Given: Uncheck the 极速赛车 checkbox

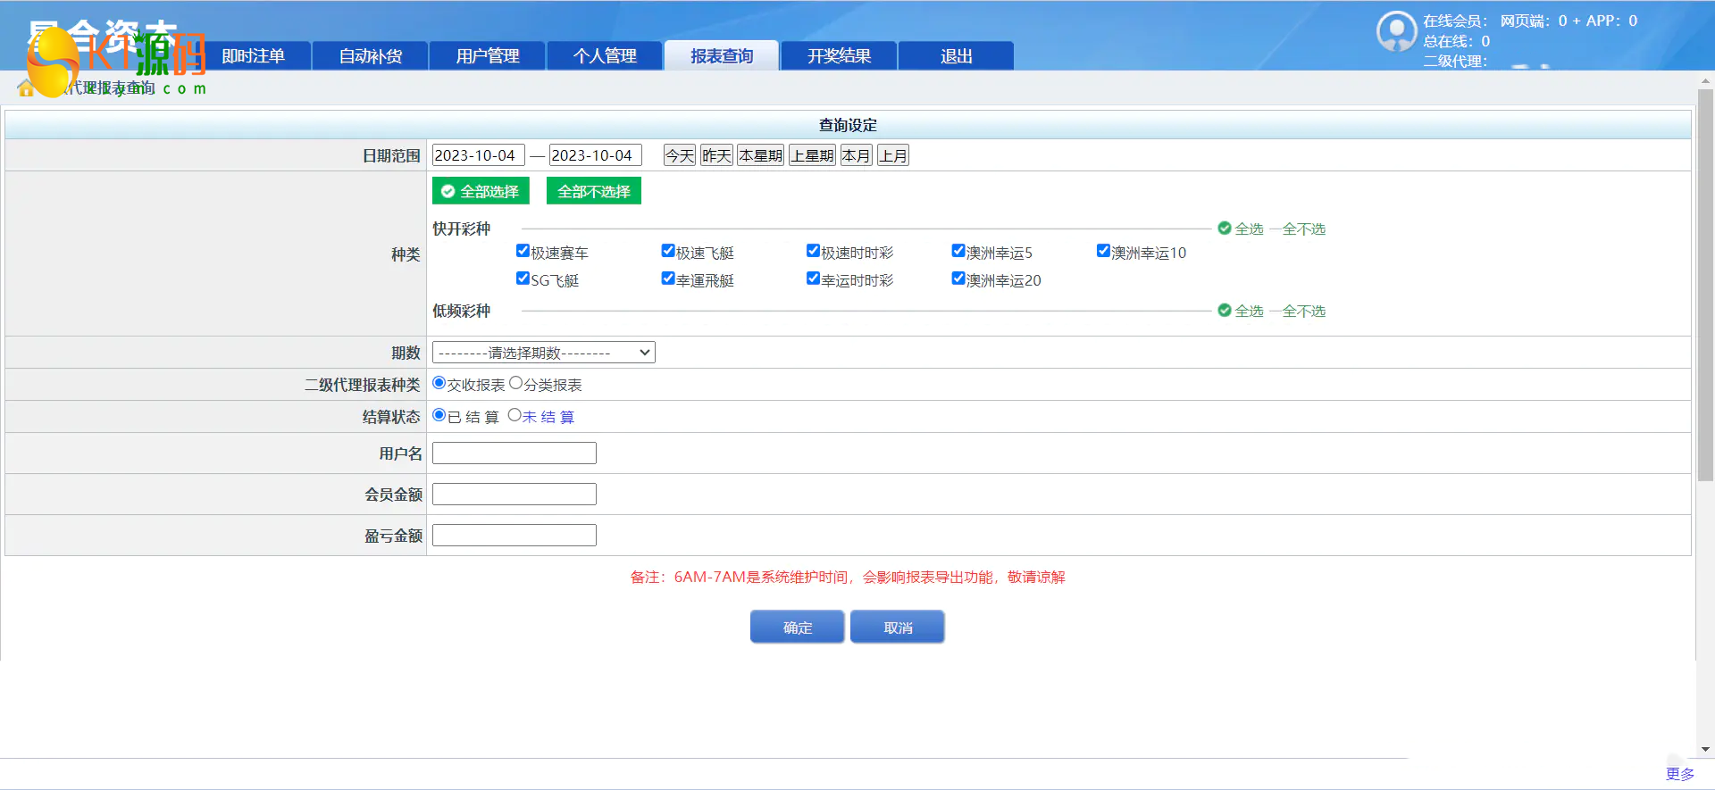Looking at the screenshot, I should pos(523,251).
